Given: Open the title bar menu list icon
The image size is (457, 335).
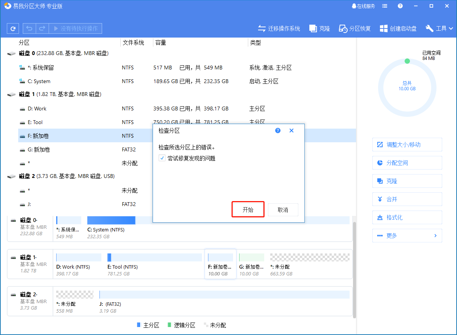Looking at the screenshot, I should (385, 6).
